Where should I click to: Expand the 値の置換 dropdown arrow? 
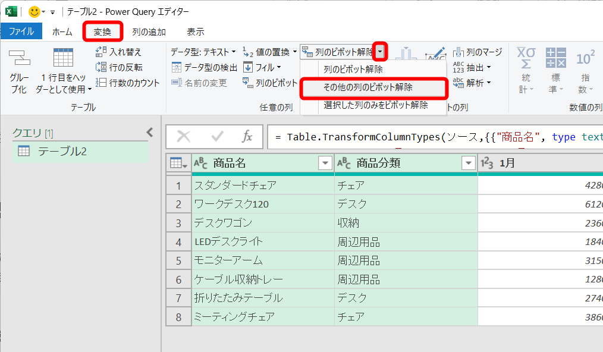[294, 52]
